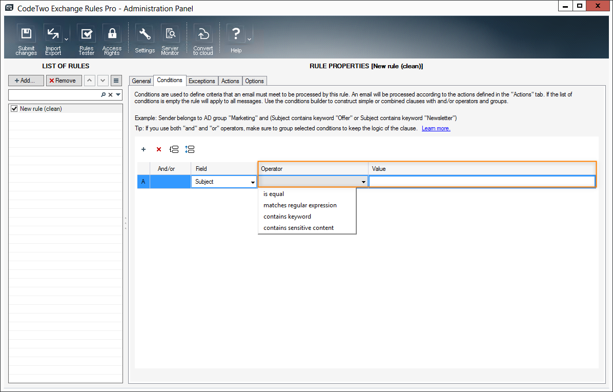Toggle the New rule (clean) checkbox
This screenshot has height=392, width=613.
14,109
